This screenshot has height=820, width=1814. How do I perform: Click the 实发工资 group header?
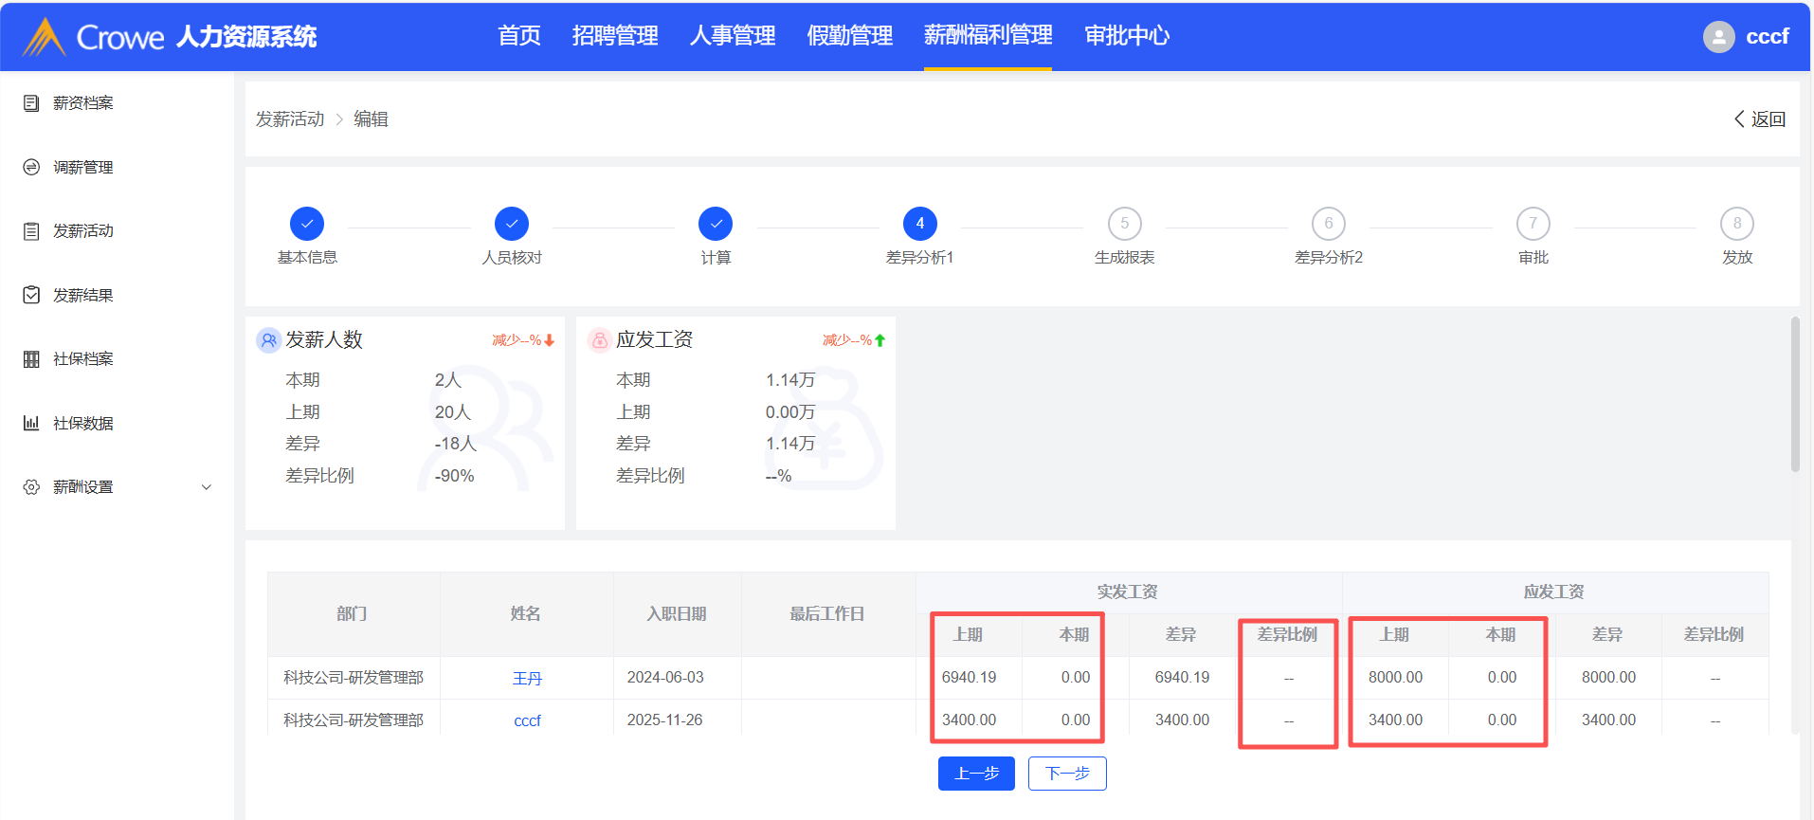point(1128,592)
